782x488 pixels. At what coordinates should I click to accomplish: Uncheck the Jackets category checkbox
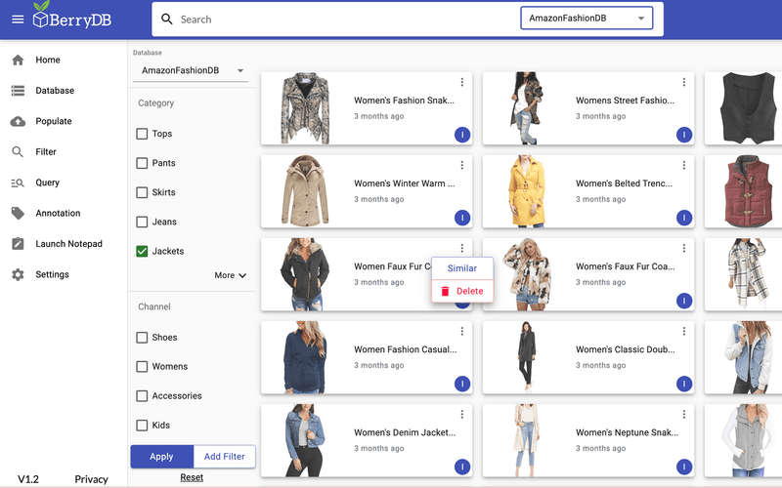pyautogui.click(x=142, y=252)
